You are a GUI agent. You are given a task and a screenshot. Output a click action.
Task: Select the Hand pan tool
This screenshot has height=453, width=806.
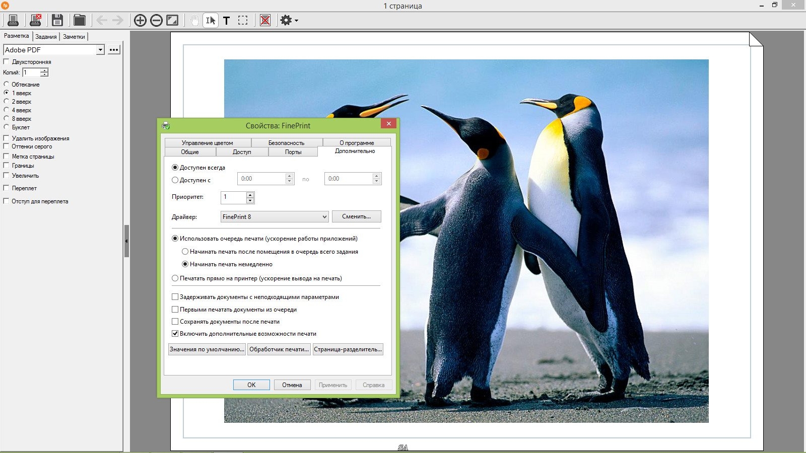point(194,20)
